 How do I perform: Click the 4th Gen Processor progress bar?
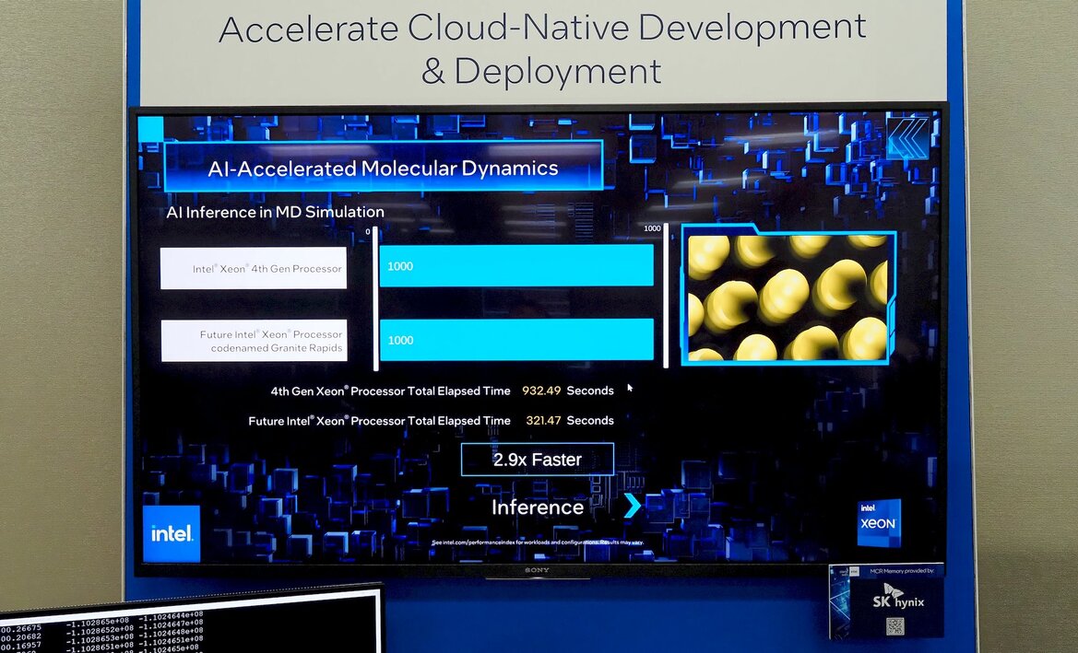[x=516, y=266]
